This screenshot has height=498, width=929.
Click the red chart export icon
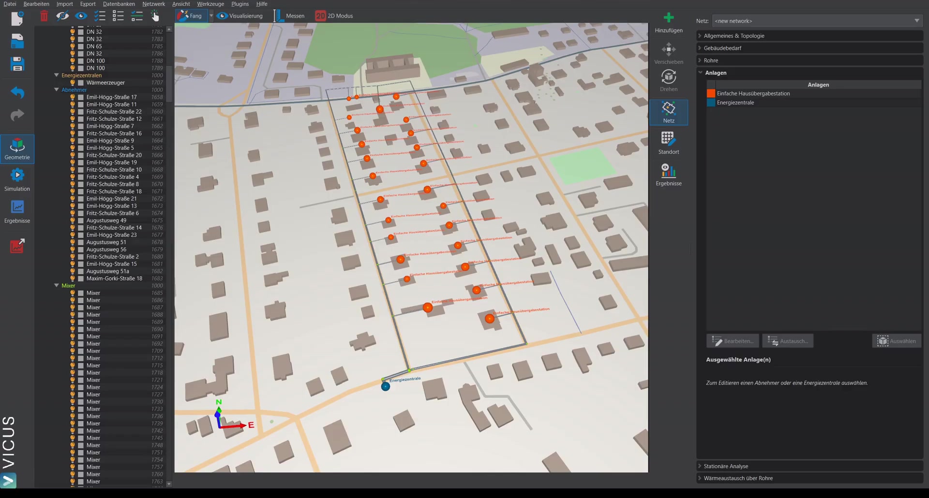point(17,246)
